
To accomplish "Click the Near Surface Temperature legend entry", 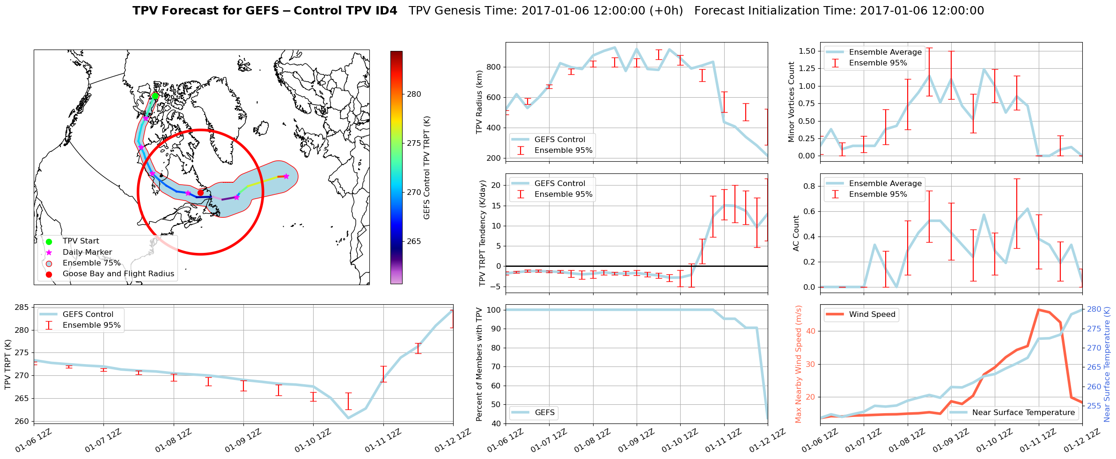I will [x=1023, y=413].
